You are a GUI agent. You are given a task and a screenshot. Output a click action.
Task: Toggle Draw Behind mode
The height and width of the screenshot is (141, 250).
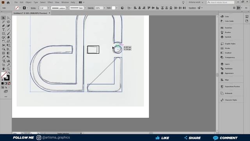tap(6, 87)
